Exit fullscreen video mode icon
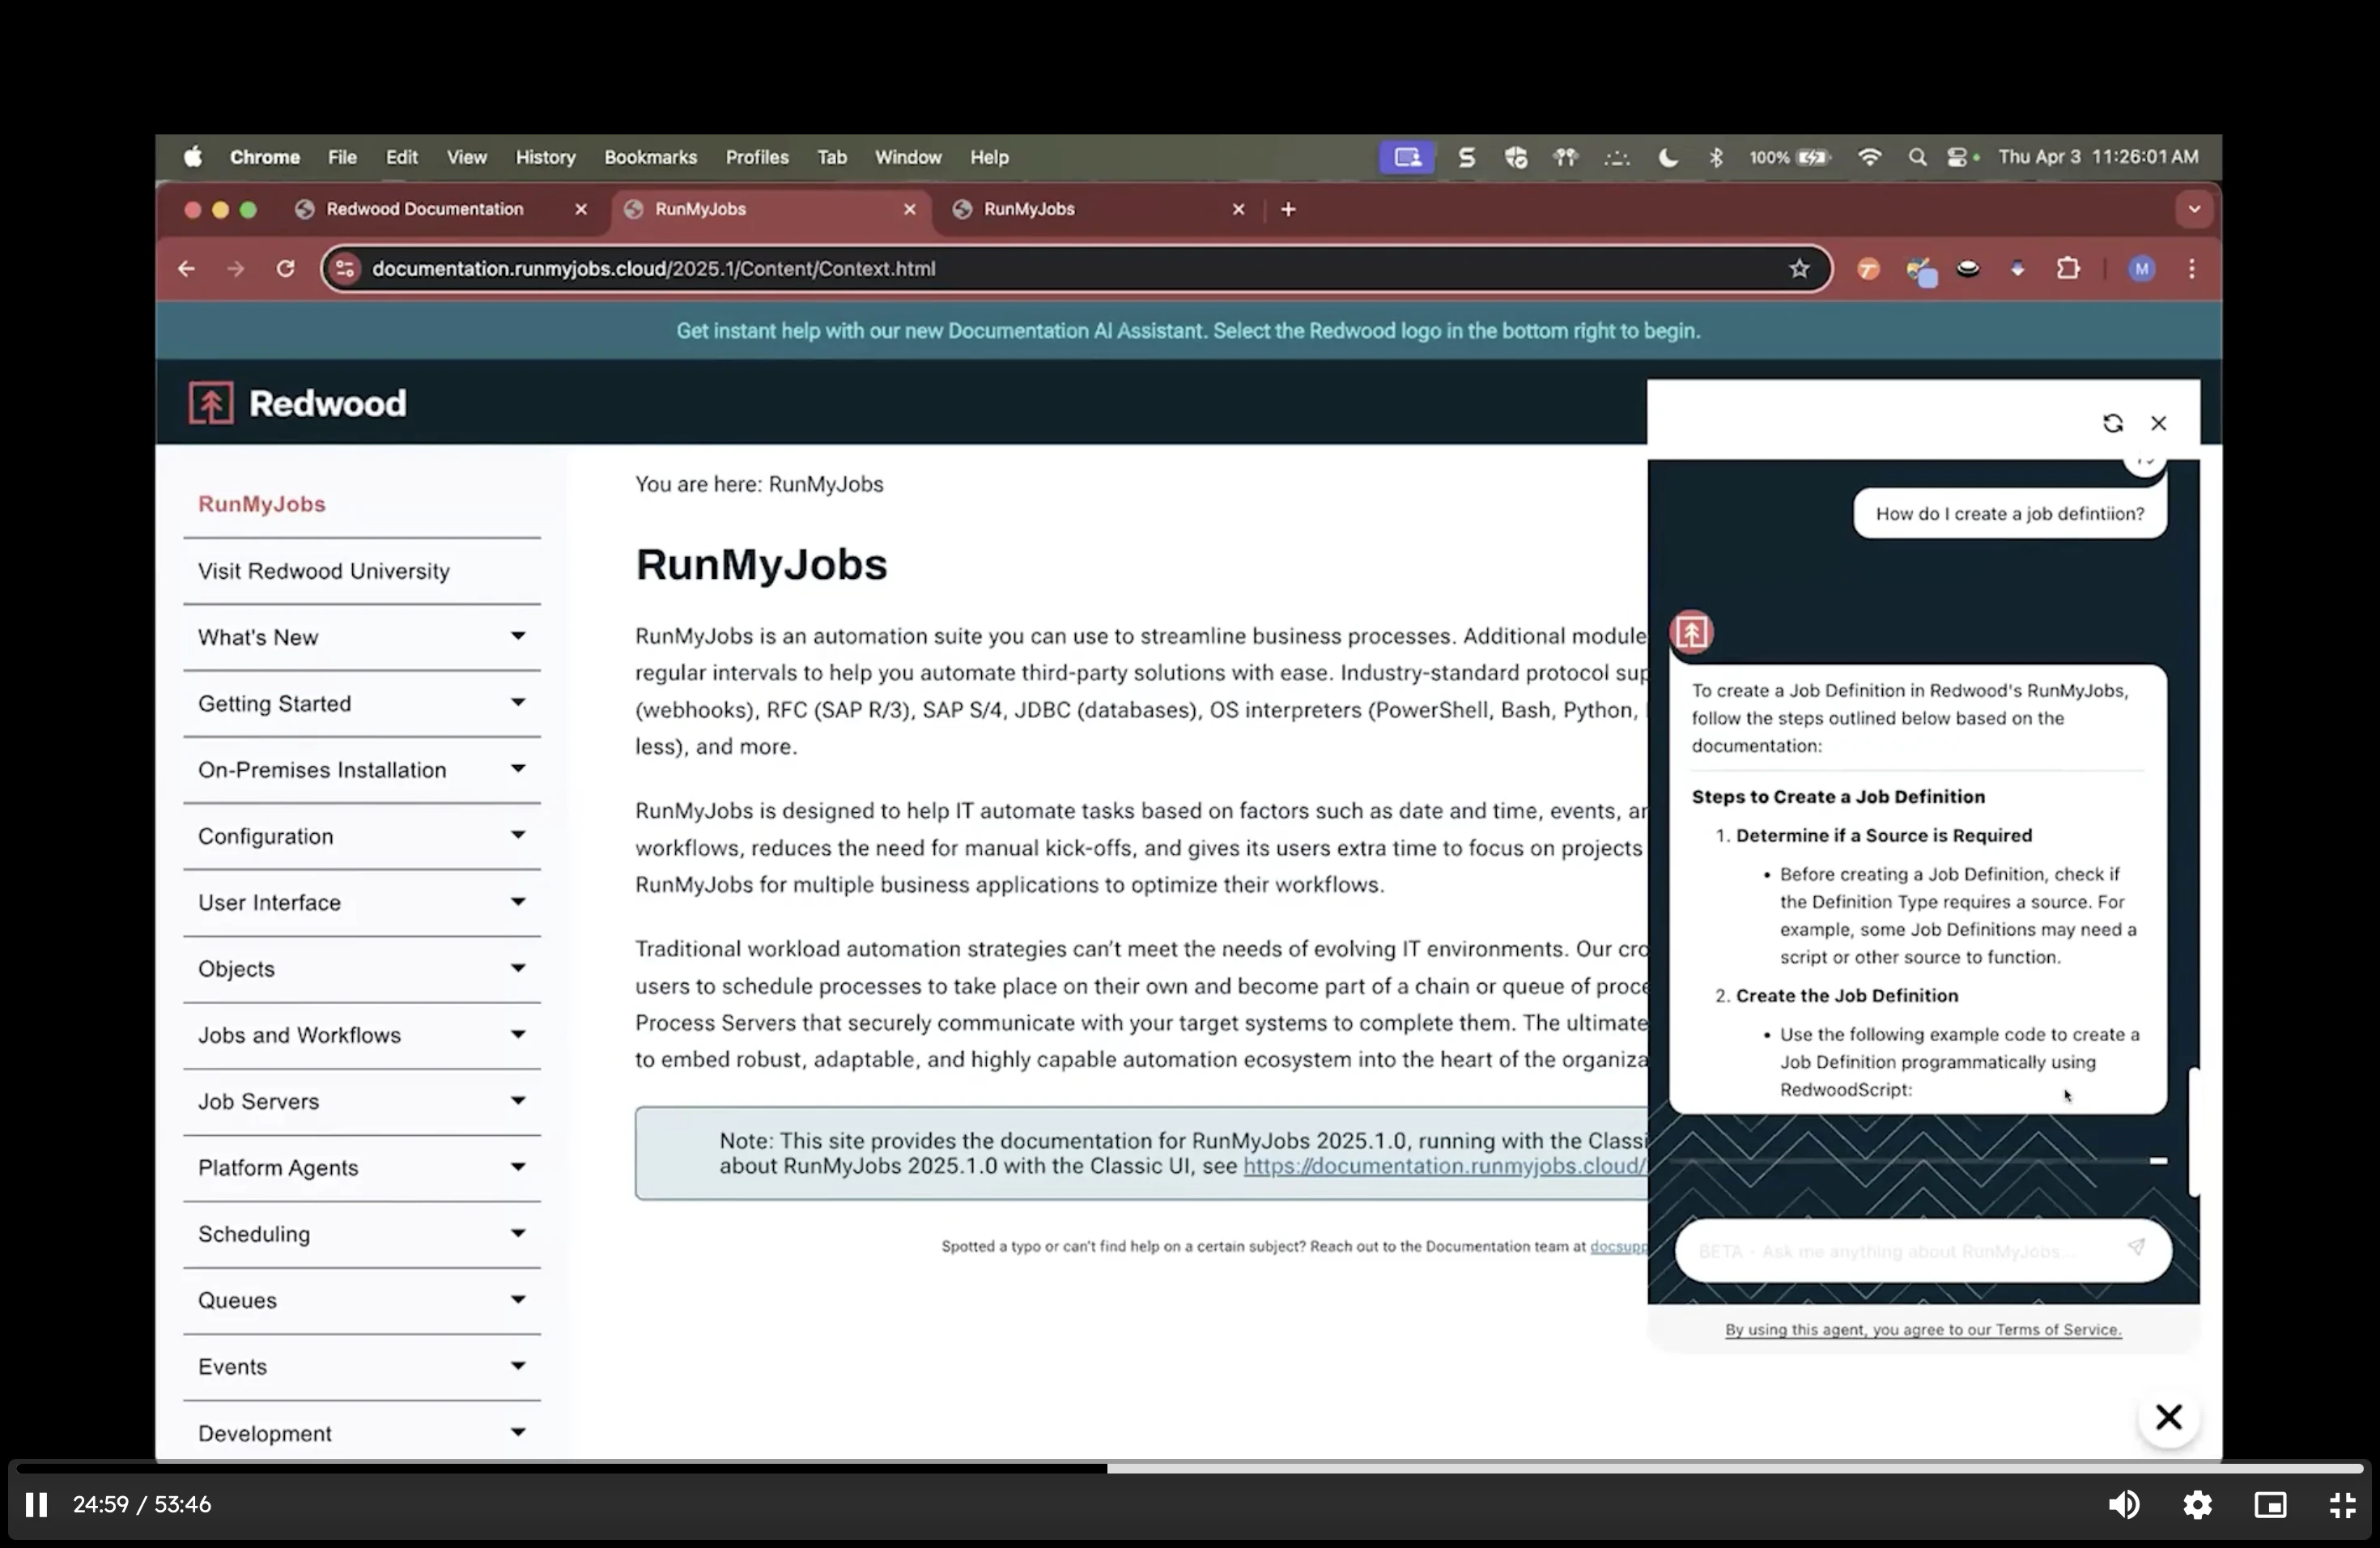This screenshot has height=1548, width=2380. (x=2343, y=1504)
